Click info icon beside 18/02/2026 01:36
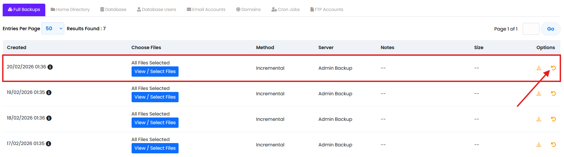Image resolution: width=564 pixels, height=157 pixels. [49, 118]
